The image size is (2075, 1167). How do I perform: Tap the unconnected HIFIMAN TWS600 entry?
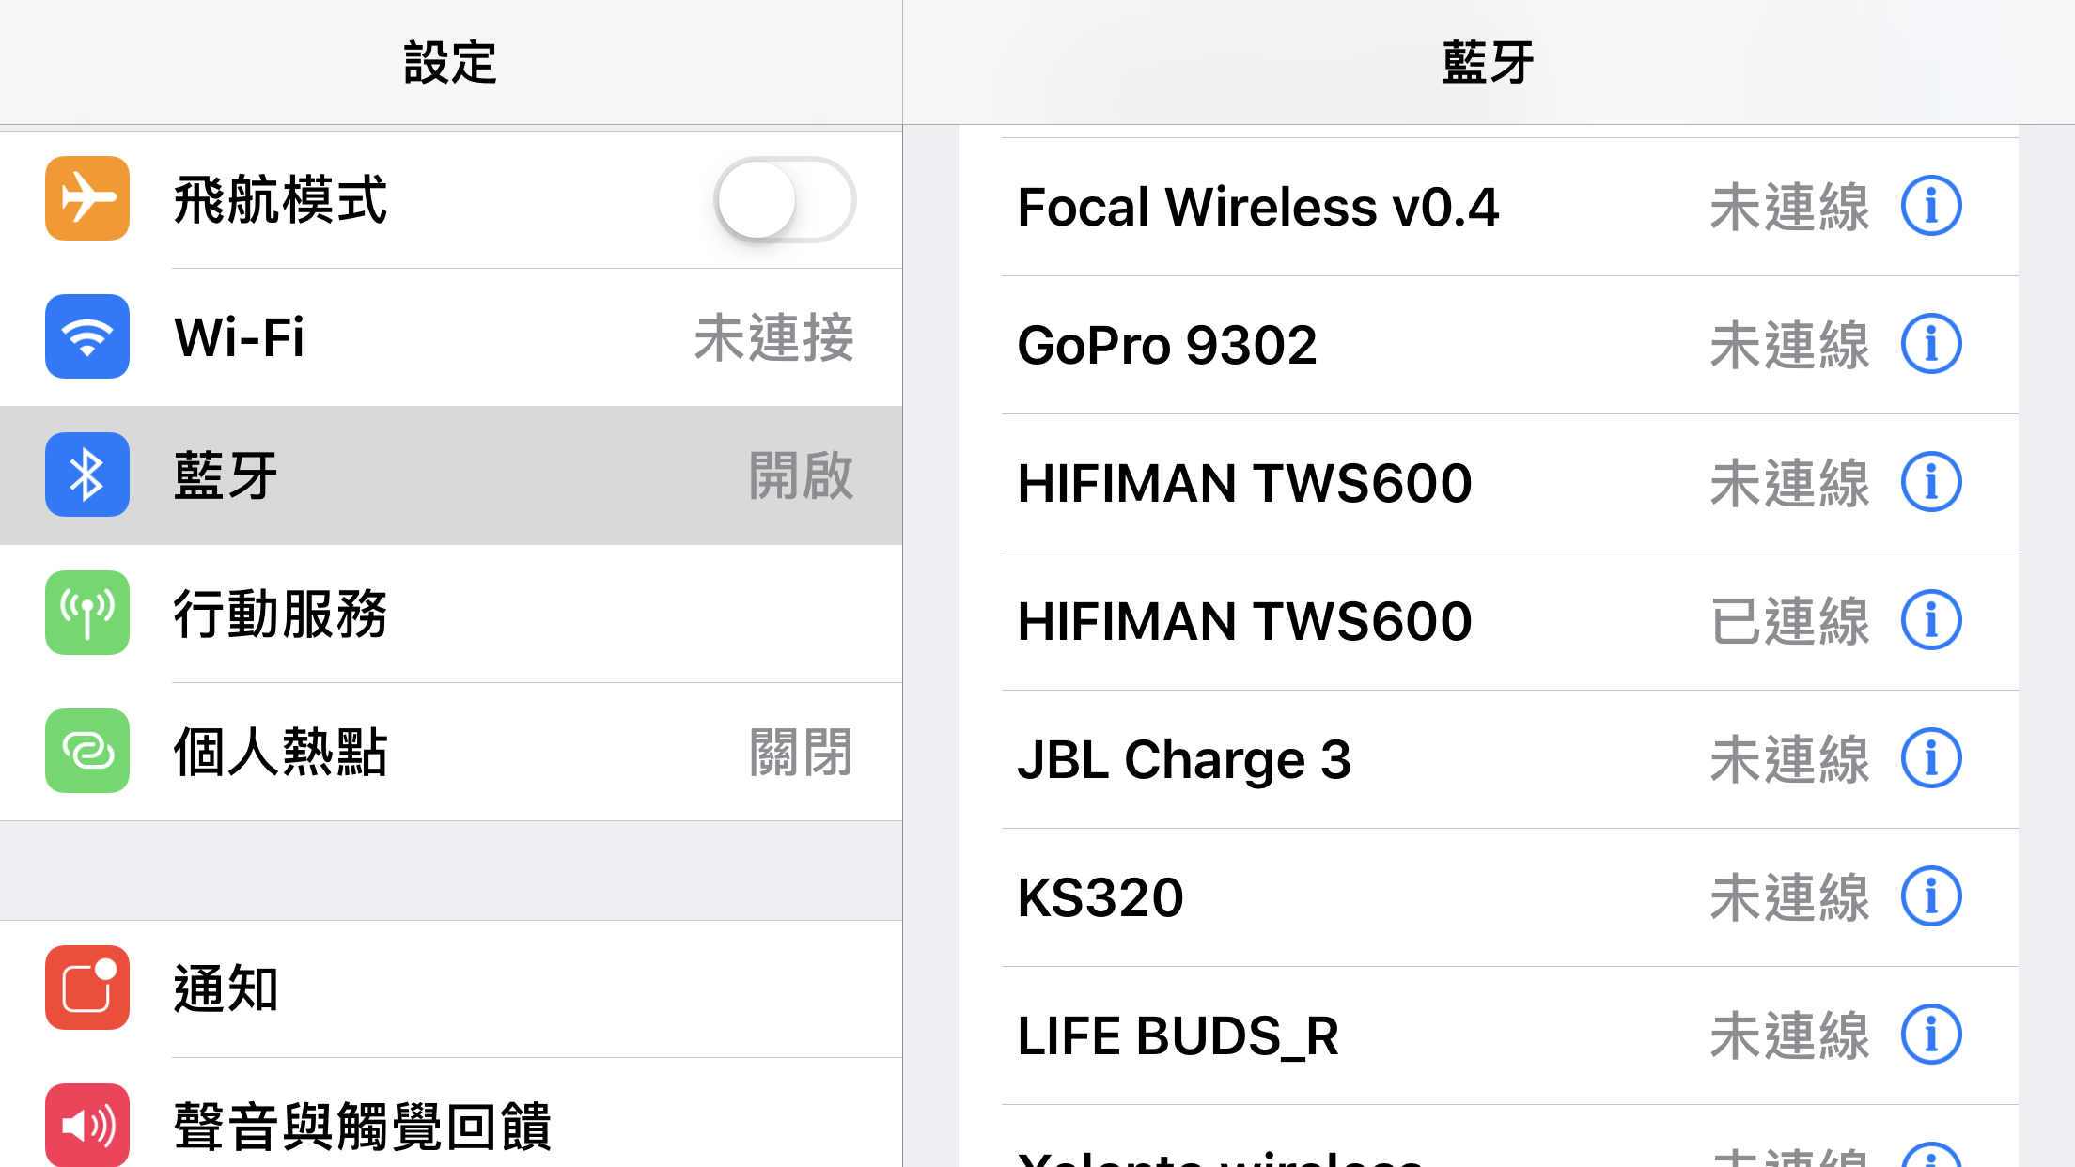(x=1489, y=483)
